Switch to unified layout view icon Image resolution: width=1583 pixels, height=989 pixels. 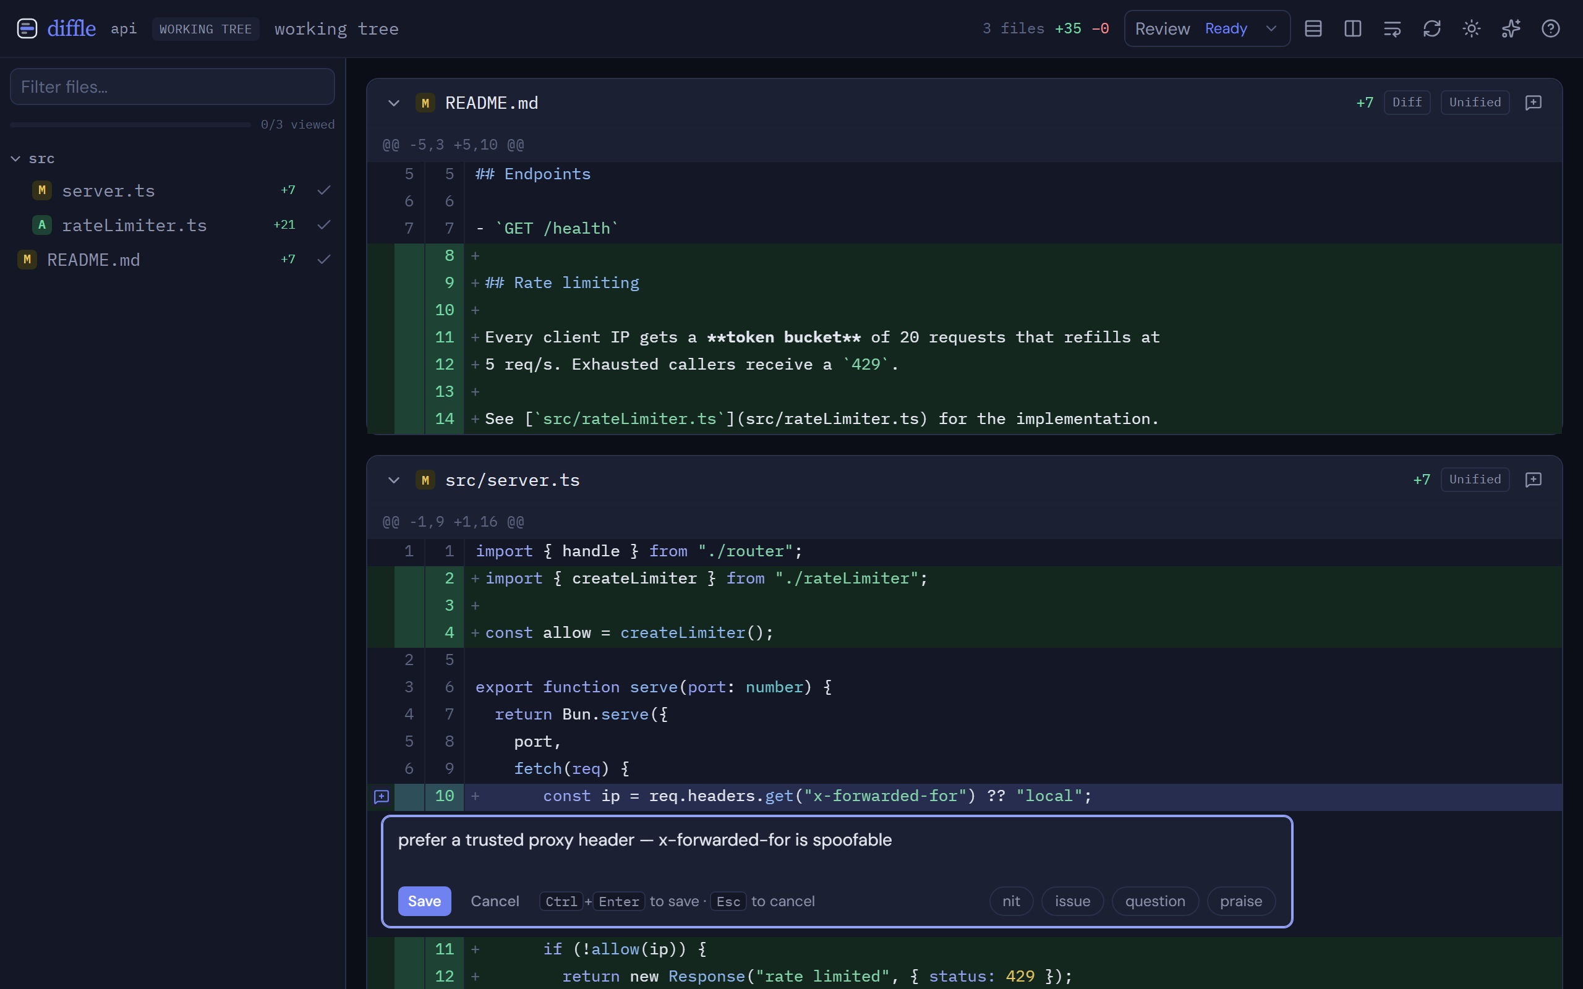pos(1313,29)
